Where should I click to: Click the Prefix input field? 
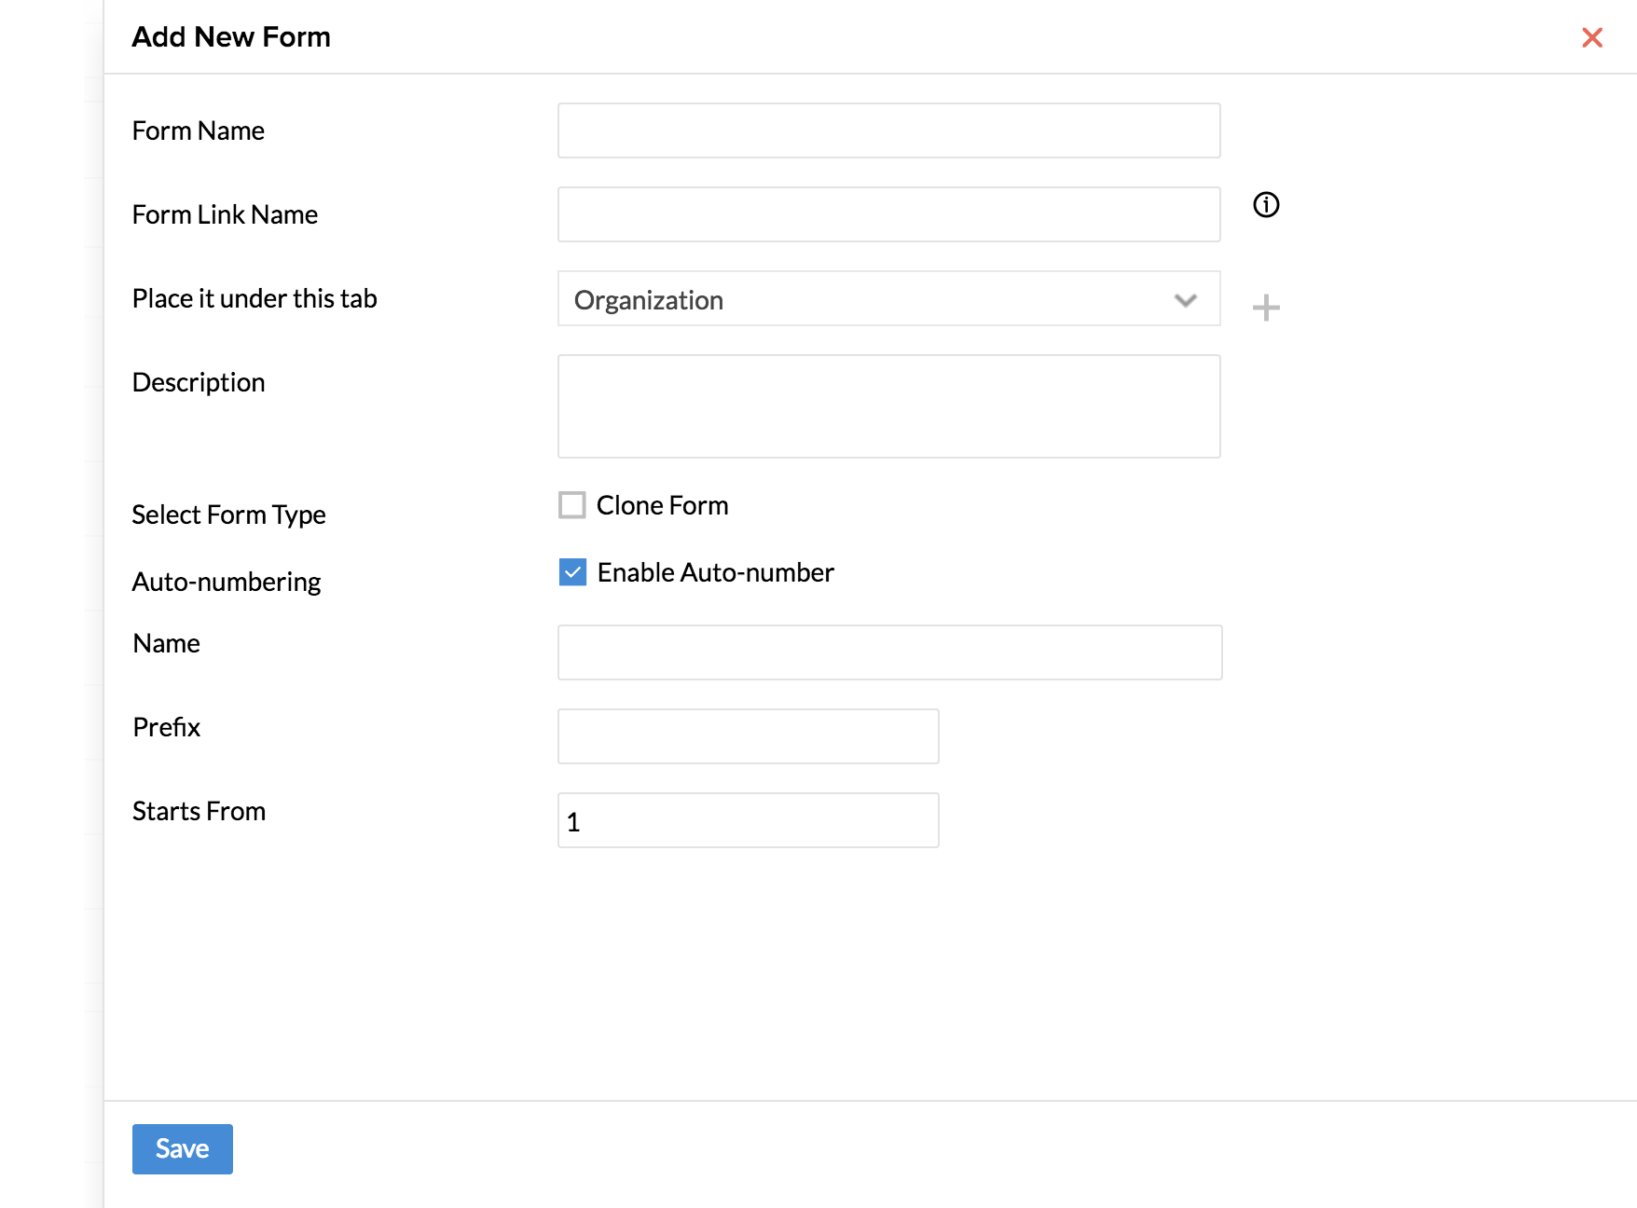(748, 736)
